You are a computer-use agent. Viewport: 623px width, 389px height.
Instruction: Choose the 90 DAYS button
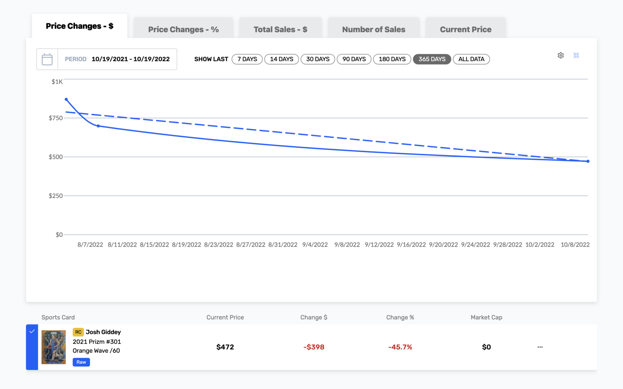coord(354,59)
